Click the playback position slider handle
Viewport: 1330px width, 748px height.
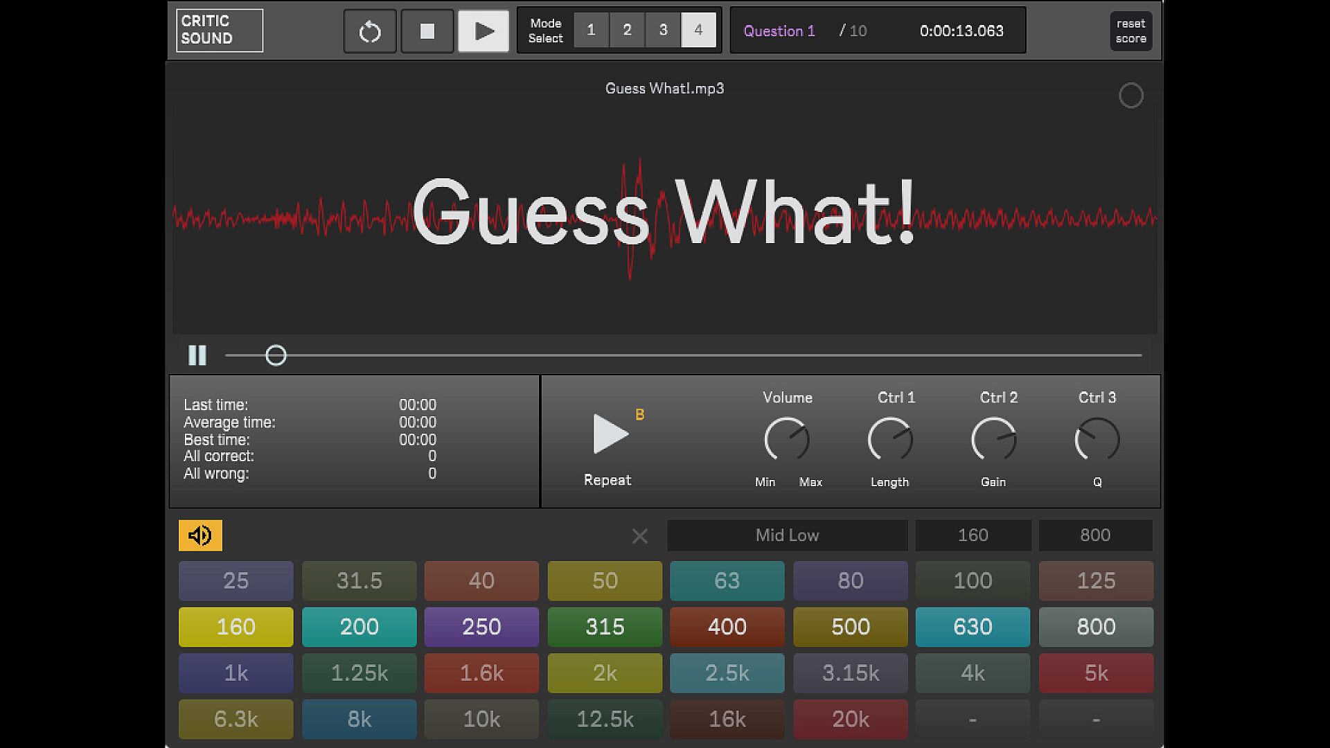point(276,355)
